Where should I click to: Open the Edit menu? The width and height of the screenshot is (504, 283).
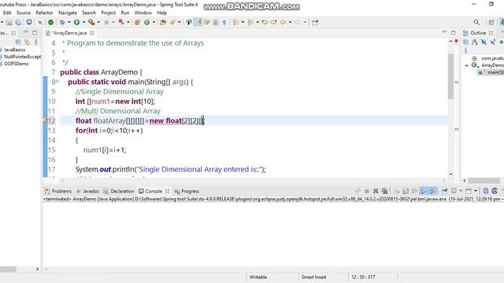pyautogui.click(x=7, y=13)
